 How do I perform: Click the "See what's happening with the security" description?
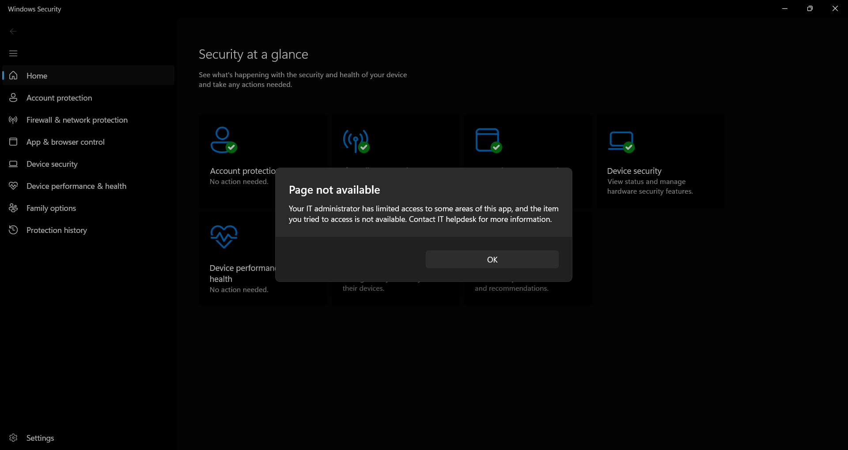(x=303, y=80)
